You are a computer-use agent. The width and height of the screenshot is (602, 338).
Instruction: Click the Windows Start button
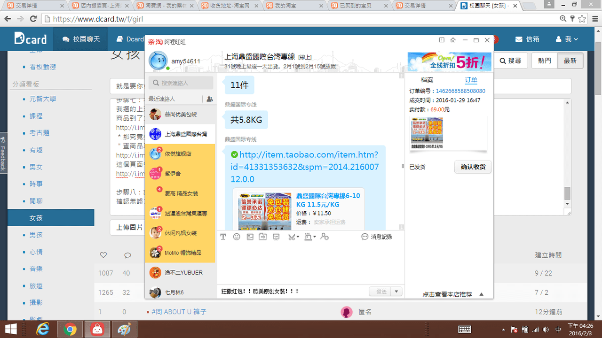12,330
